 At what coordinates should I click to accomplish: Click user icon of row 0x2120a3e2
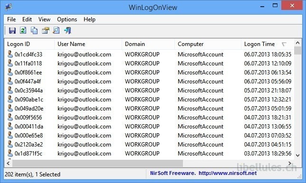[10, 144]
